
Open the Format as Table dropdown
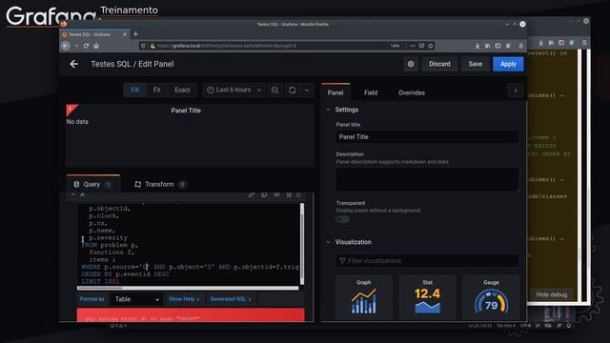(x=136, y=299)
